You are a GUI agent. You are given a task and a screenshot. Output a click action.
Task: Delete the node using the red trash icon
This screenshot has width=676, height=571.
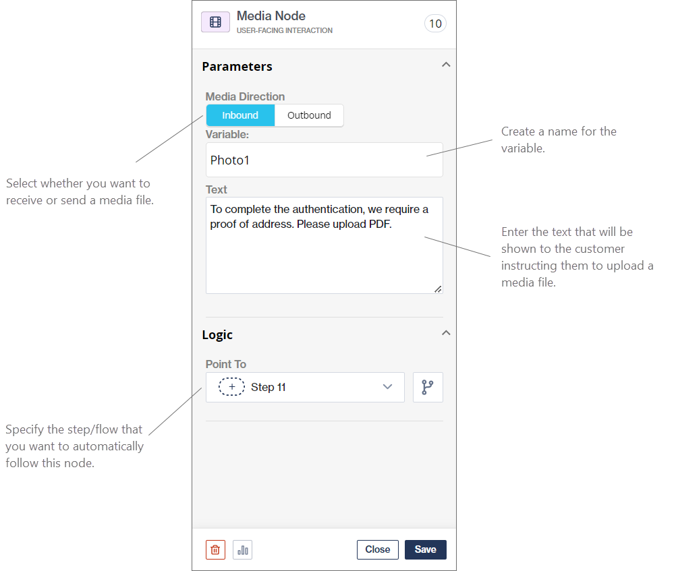(215, 549)
